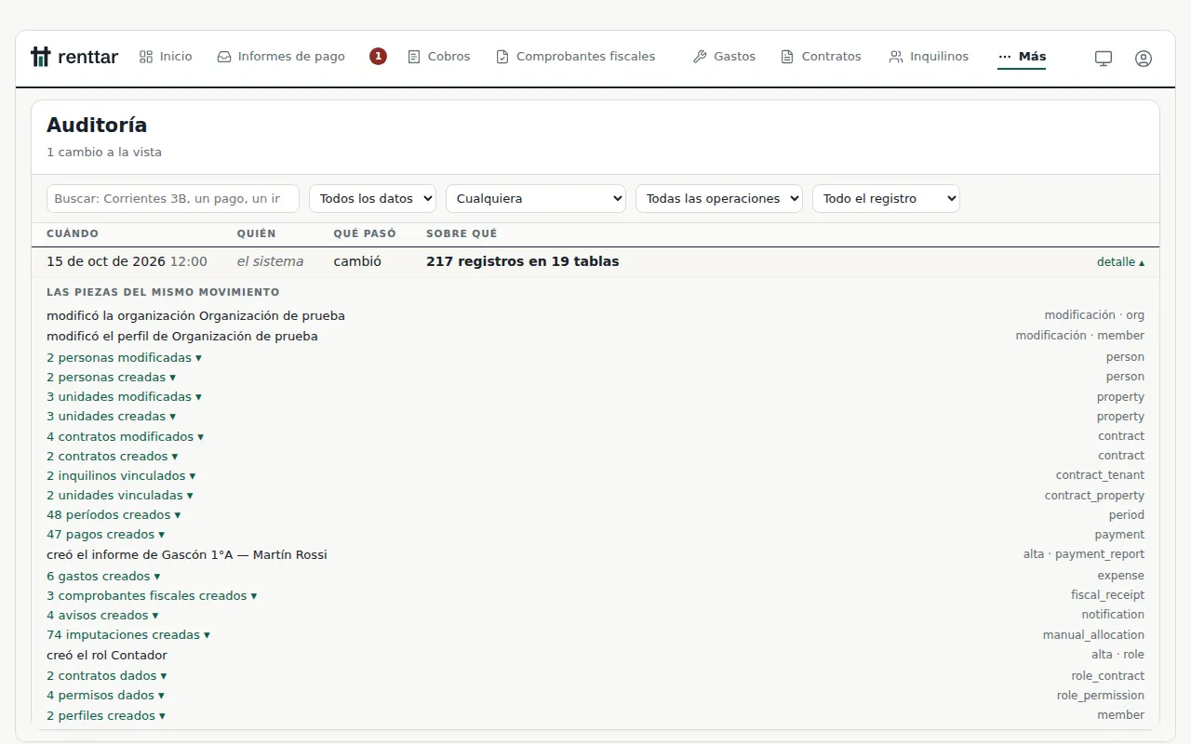Open the Gastos section

tap(725, 57)
